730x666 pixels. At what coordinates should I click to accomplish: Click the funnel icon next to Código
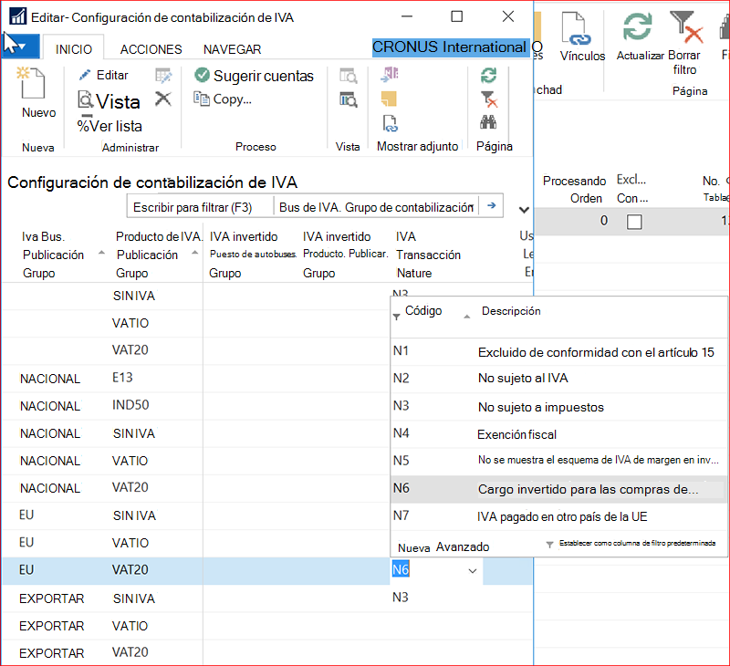396,317
